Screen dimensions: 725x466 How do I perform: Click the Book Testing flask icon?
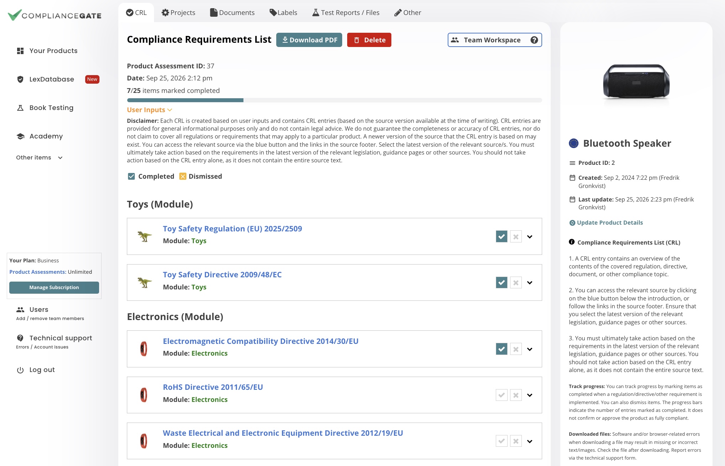pyautogui.click(x=20, y=108)
